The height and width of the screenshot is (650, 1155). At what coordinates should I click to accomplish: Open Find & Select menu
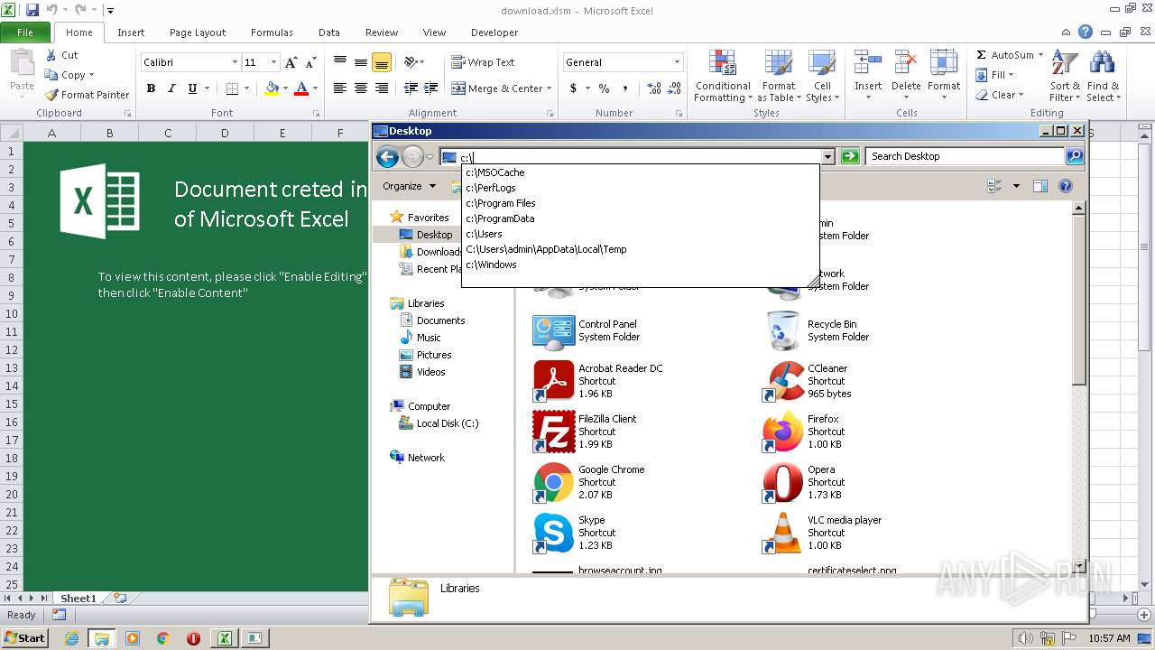point(1103,77)
